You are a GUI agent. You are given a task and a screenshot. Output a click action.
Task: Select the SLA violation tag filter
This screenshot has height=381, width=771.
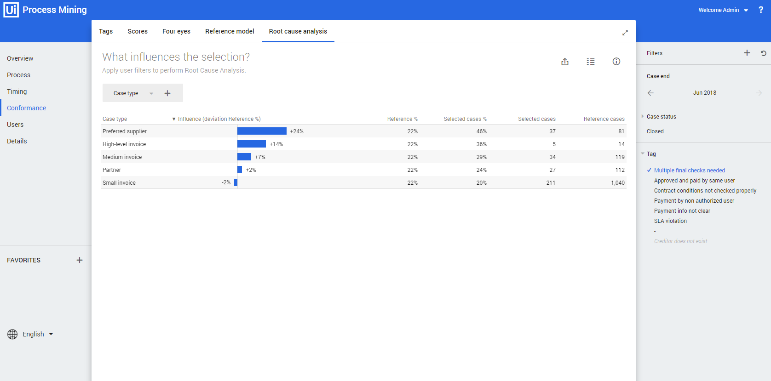670,221
